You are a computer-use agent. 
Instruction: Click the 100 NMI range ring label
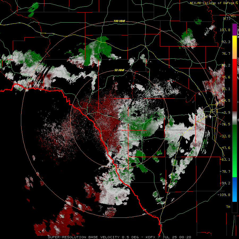[119, 21]
